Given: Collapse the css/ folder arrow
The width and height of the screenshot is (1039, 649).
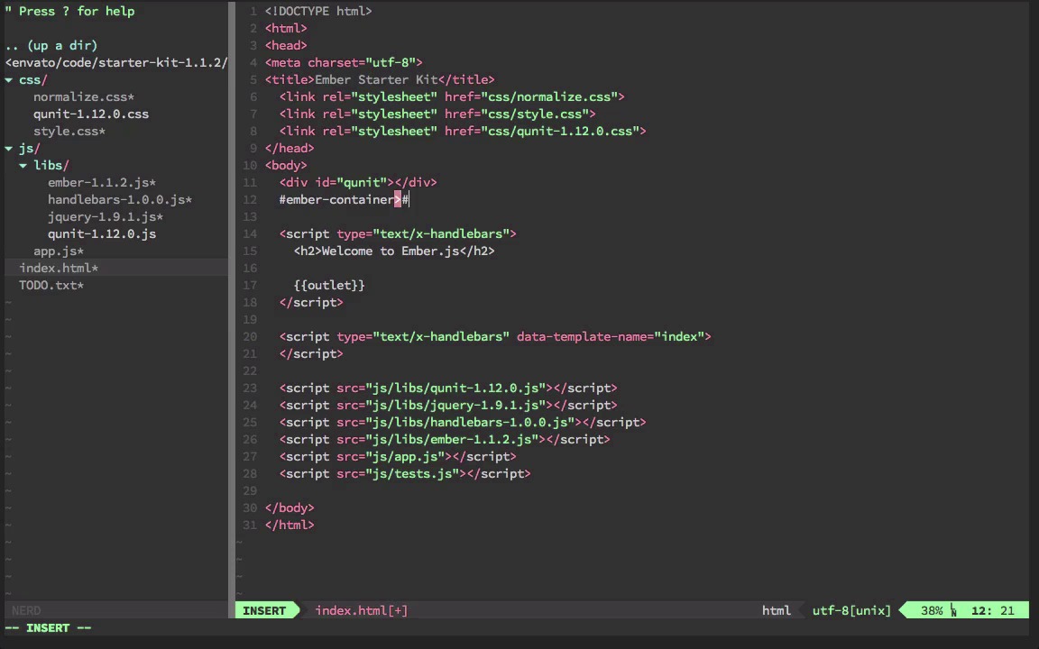Looking at the screenshot, I should [9, 80].
